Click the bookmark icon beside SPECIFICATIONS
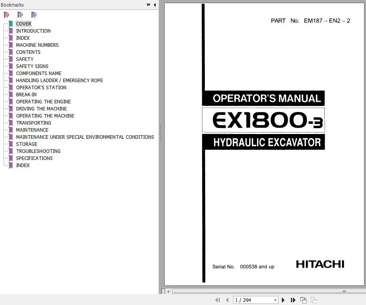This screenshot has height=305, width=366. point(11,158)
